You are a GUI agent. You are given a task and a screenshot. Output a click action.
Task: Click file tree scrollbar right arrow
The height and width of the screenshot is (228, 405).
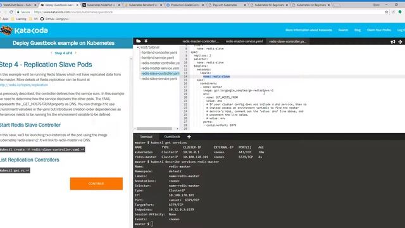pos(177,129)
